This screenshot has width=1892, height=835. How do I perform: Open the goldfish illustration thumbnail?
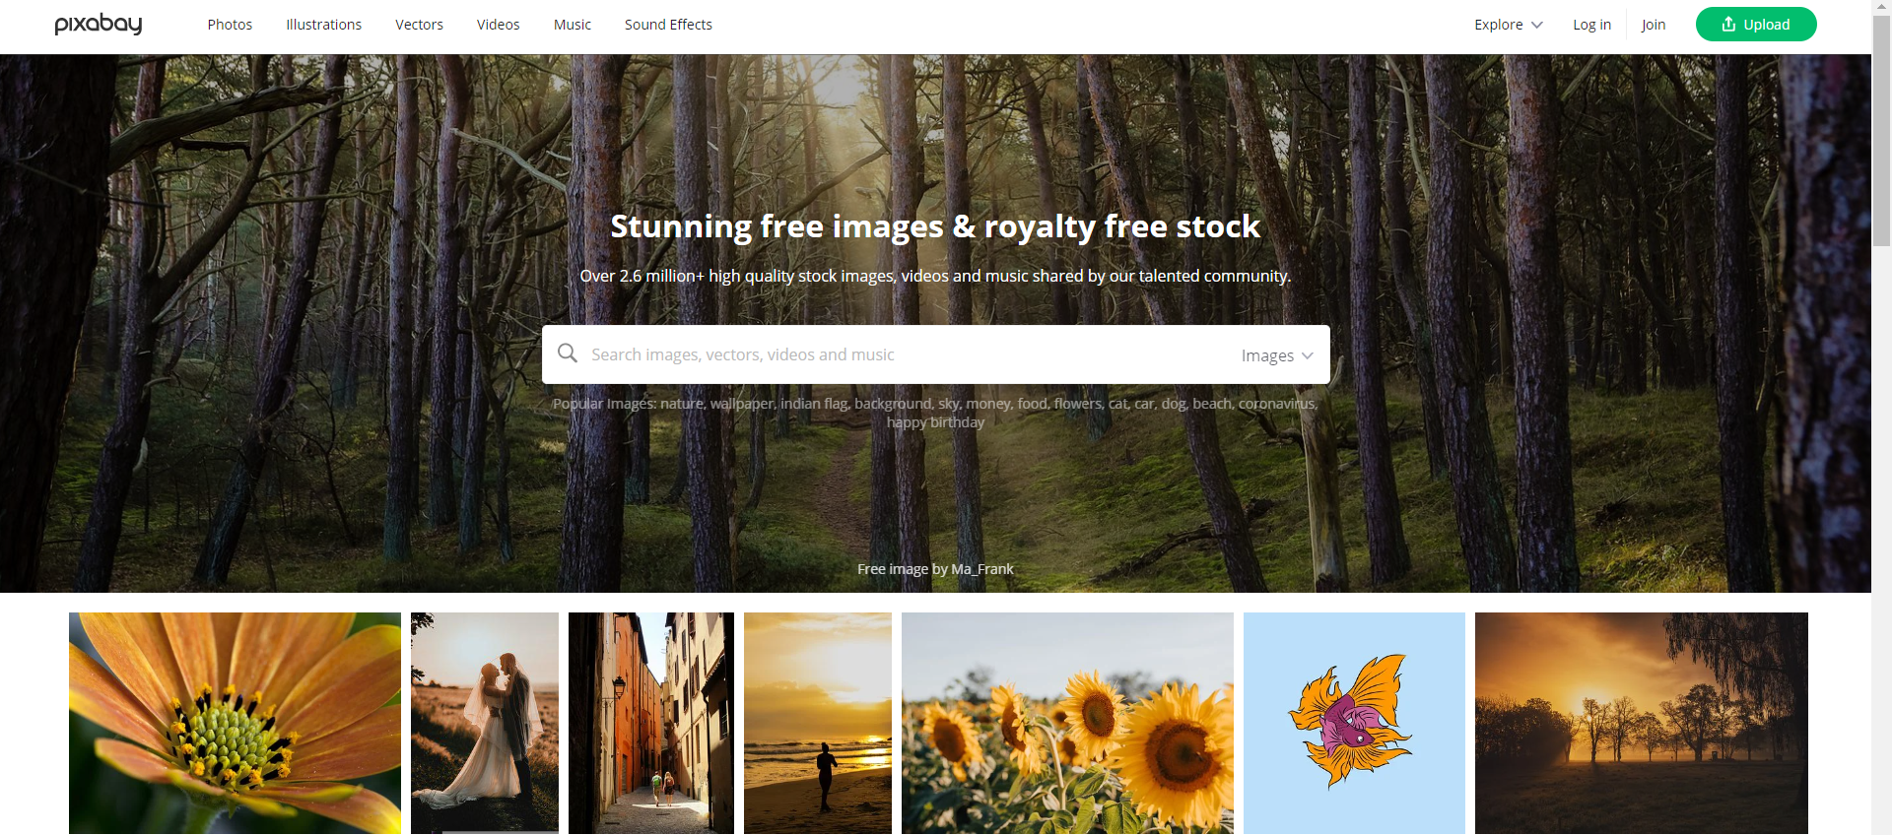(1354, 724)
